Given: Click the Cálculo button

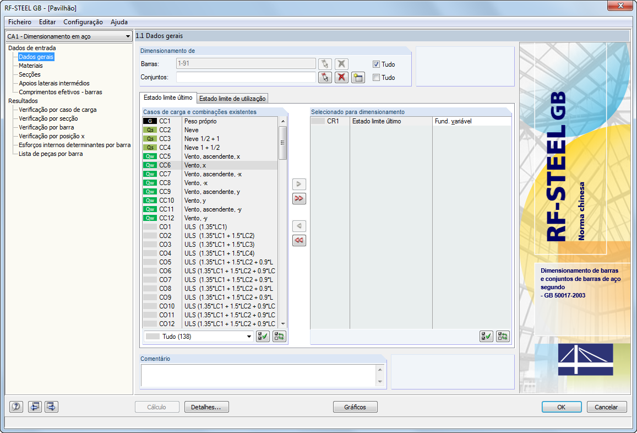Looking at the screenshot, I should point(157,407).
